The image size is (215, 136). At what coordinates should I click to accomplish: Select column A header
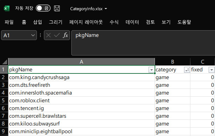pyautogui.click(x=82, y=62)
